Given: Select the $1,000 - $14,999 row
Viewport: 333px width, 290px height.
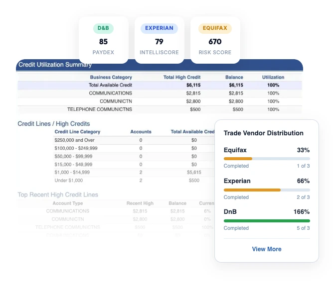Looking at the screenshot, I should (x=134, y=172).
